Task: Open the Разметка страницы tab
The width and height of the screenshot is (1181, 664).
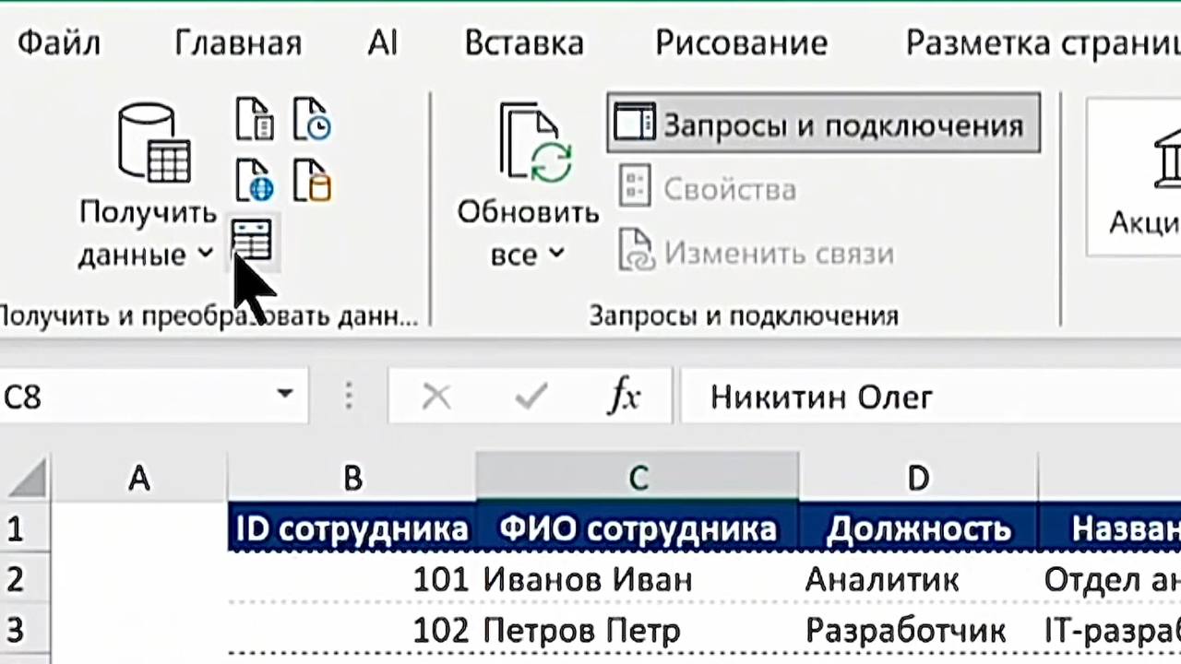Action: tap(1043, 43)
